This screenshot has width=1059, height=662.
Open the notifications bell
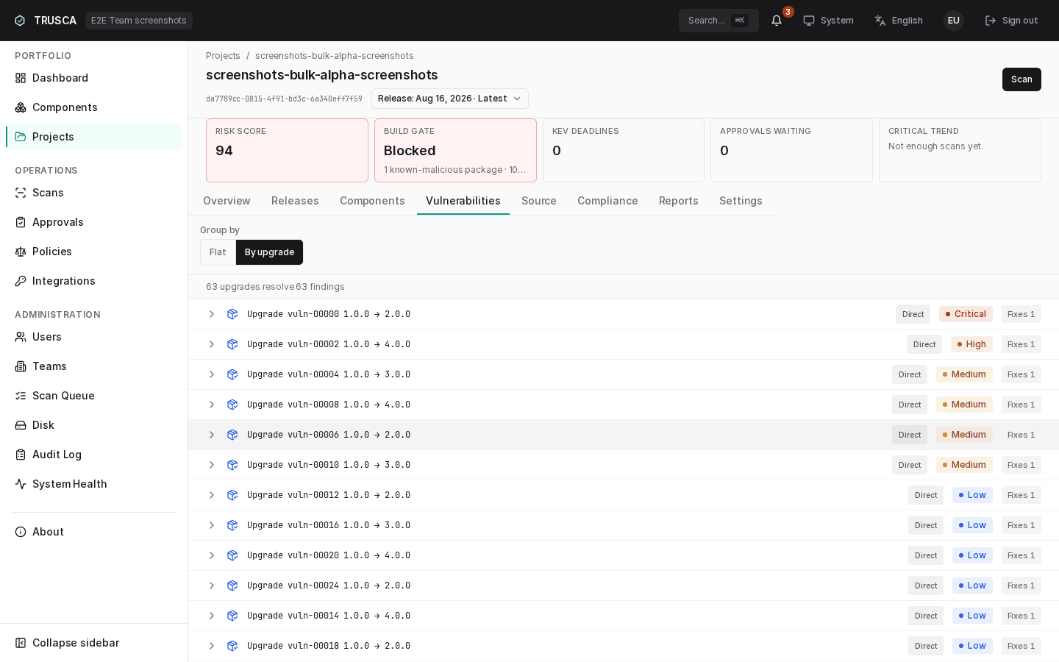pos(777,21)
